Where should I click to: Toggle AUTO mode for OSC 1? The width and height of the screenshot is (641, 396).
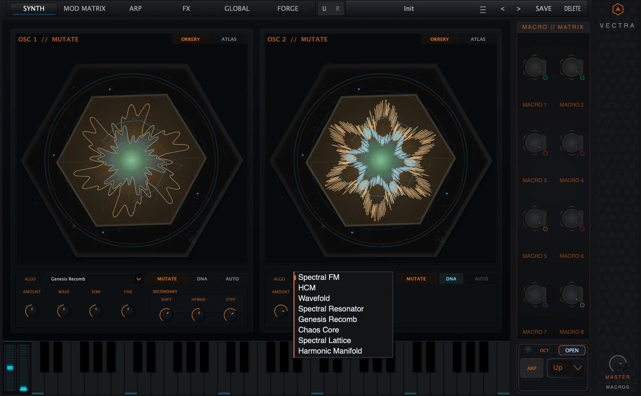click(x=232, y=279)
